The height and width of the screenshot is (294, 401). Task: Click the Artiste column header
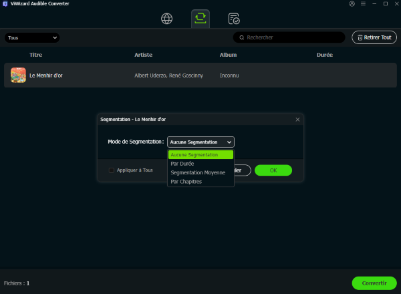coord(144,55)
